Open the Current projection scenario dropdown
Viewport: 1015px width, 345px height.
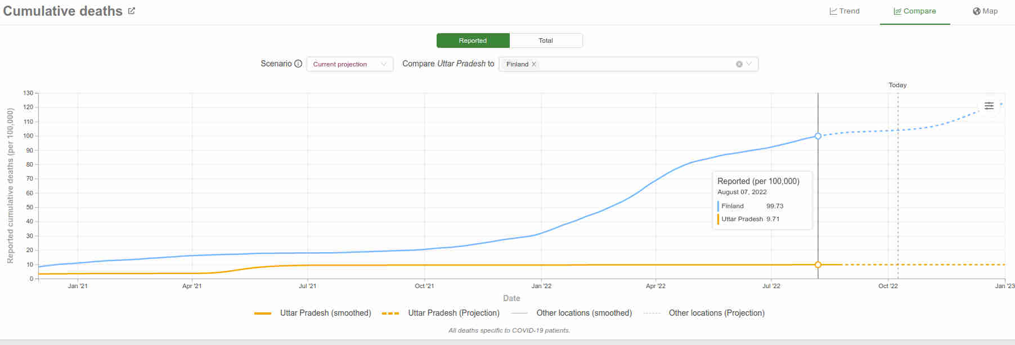coord(349,64)
